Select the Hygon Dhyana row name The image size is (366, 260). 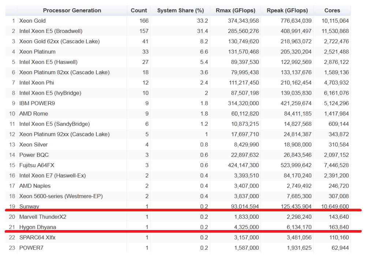pyautogui.click(x=38, y=227)
